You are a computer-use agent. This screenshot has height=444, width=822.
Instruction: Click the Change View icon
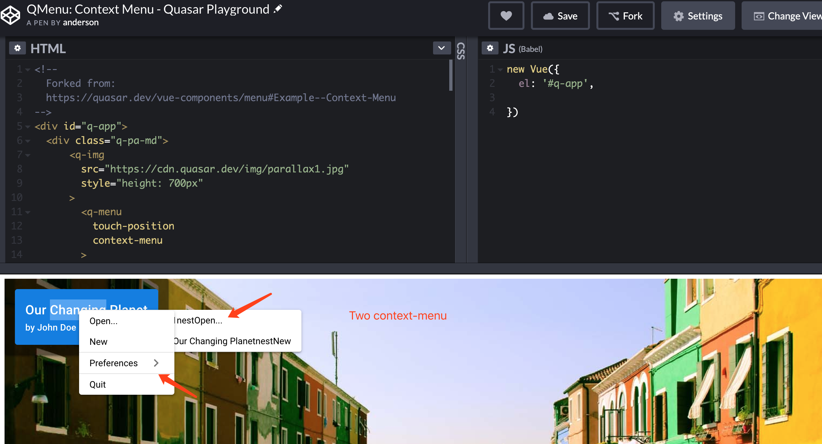click(x=759, y=16)
